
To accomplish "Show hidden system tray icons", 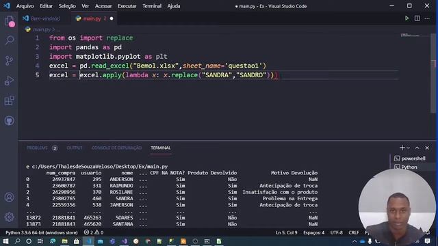I will click(x=355, y=241).
